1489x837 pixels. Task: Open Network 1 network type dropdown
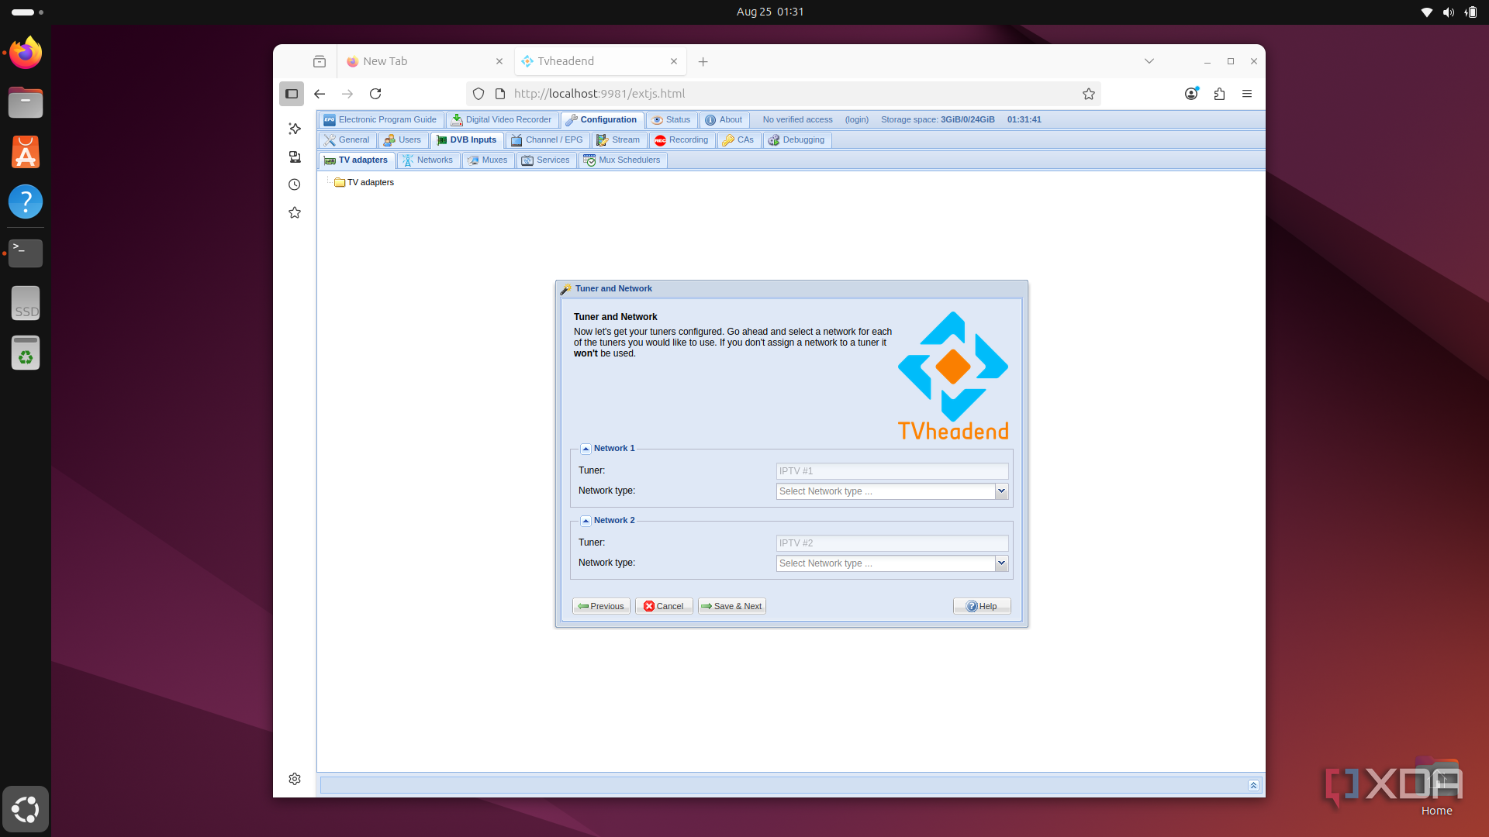pyautogui.click(x=1001, y=491)
